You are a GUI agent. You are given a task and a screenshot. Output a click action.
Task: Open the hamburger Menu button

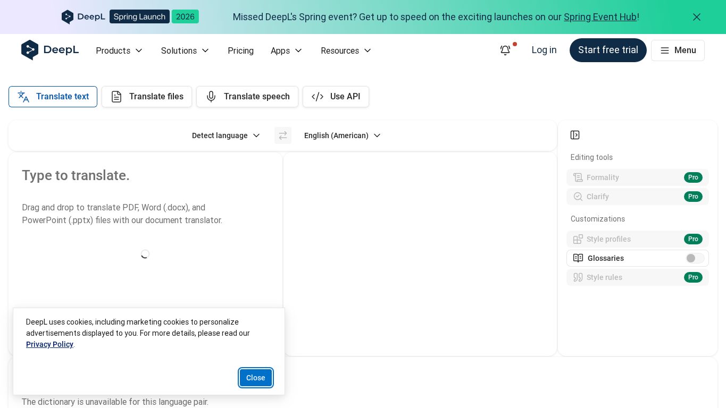coord(678,50)
